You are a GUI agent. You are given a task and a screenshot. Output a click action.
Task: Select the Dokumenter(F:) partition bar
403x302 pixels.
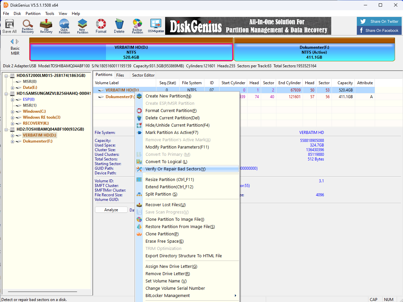coord(314,52)
